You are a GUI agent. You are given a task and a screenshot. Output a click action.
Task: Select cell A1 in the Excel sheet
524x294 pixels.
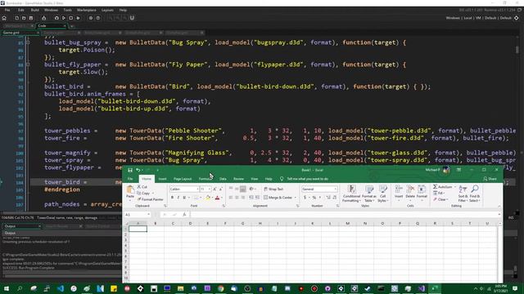138,229
